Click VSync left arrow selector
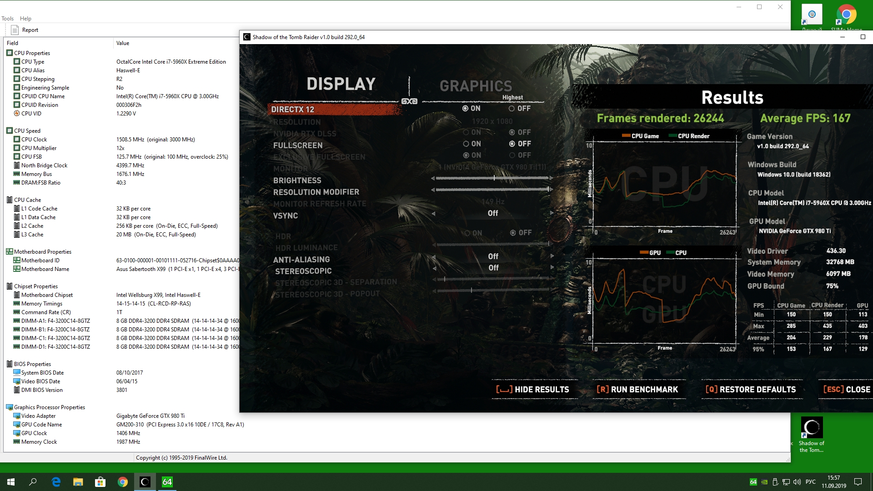873x491 pixels. (x=433, y=213)
